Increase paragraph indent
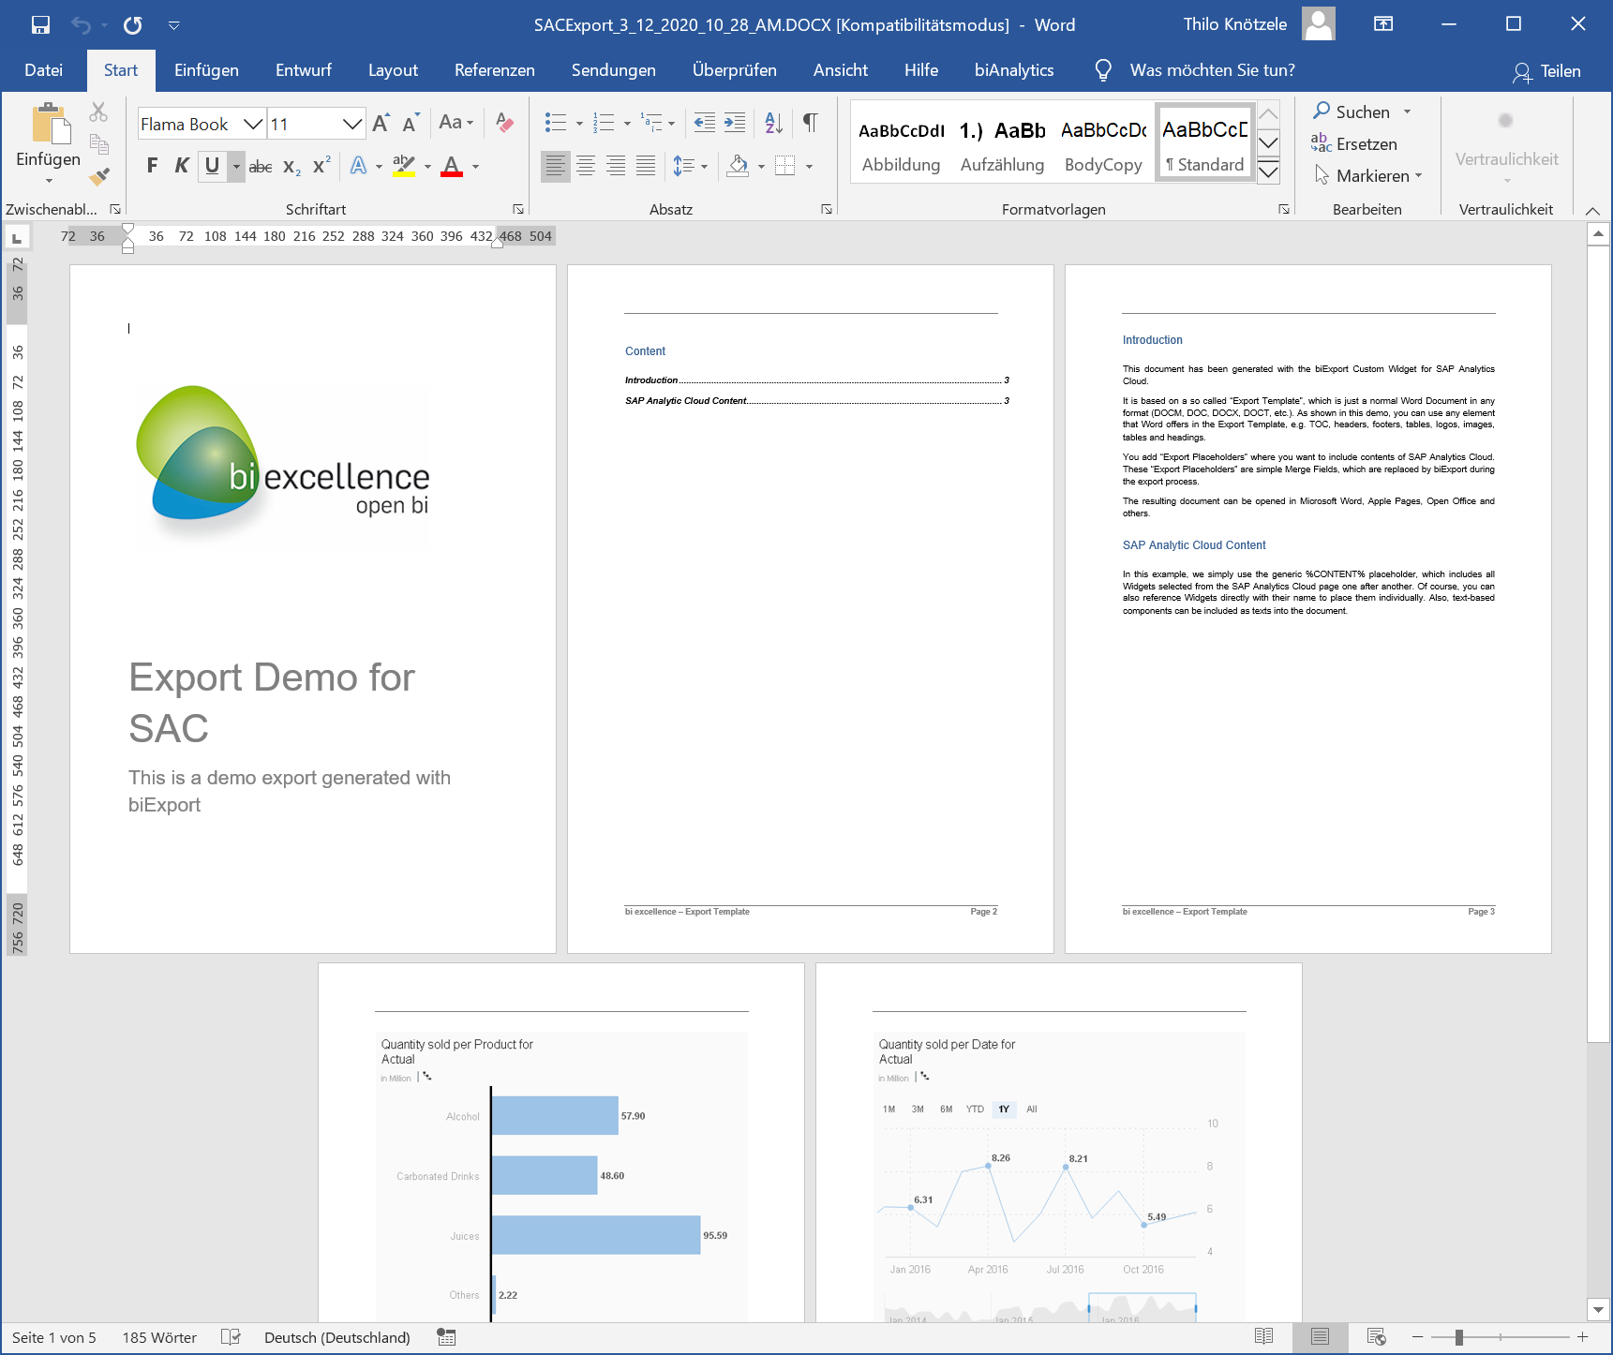This screenshot has width=1613, height=1355. click(x=735, y=122)
